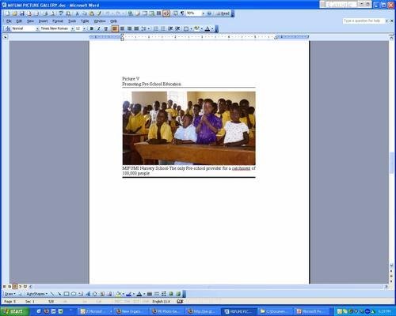The width and height of the screenshot is (396, 316).
Task: Apply the Font Color in formatting toolbar
Action: 208,28
